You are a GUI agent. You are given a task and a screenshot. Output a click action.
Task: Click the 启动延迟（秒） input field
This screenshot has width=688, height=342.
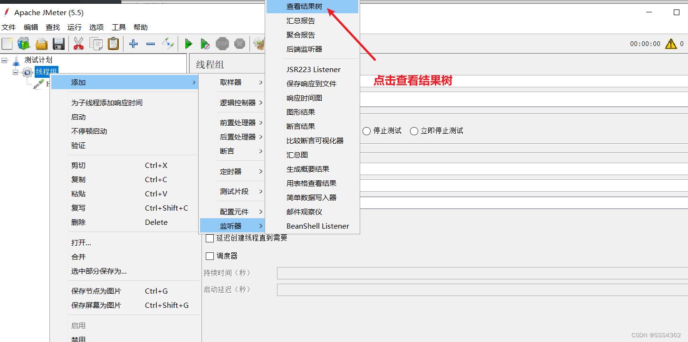pos(482,290)
